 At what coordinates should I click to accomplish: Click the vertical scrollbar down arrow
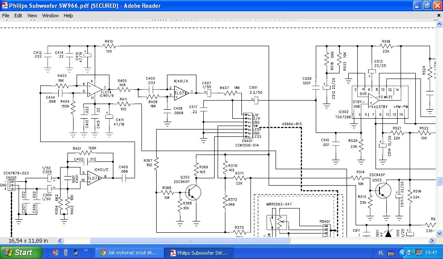coord(440,234)
